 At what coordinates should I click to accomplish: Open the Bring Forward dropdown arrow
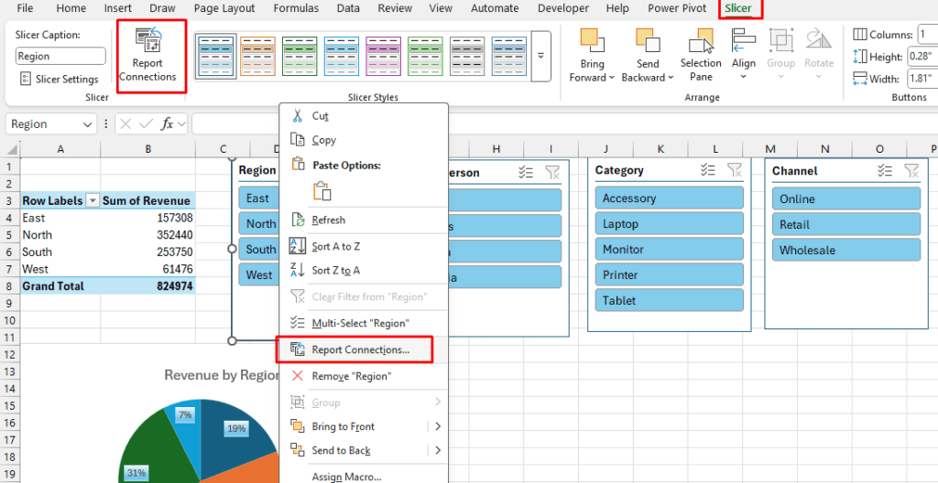(x=612, y=78)
